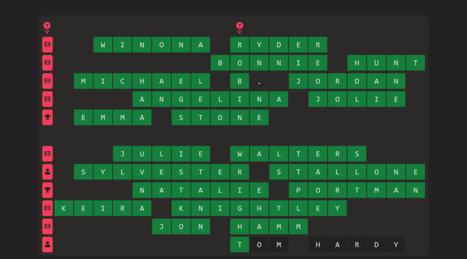Click the question mark pin above Ryder's R
Screen dimensions: 467x259
[239, 27]
